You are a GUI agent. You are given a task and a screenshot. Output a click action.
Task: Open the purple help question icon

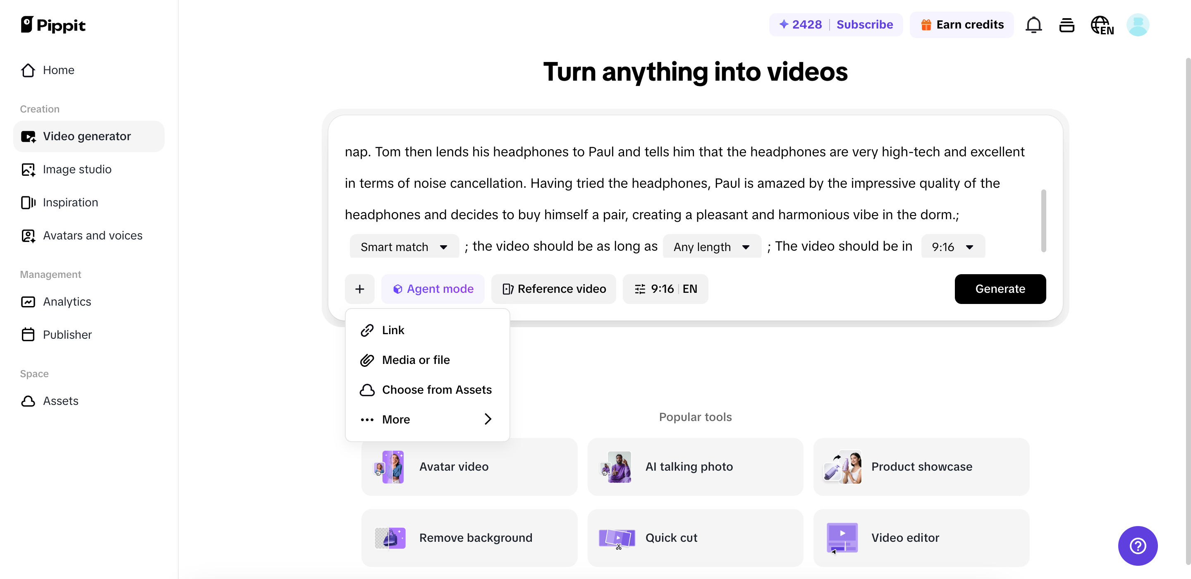pyautogui.click(x=1137, y=546)
